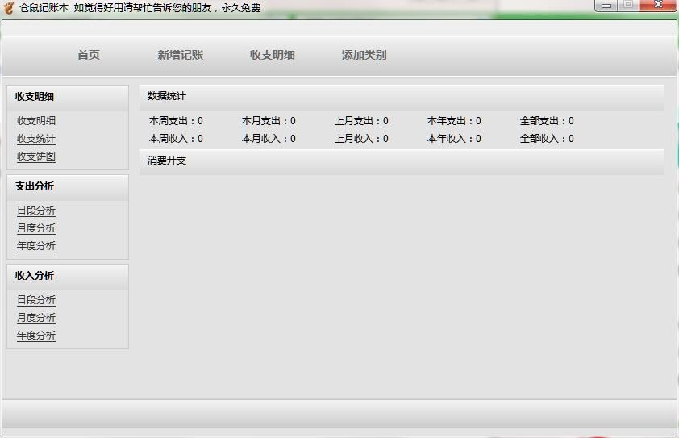Viewport: 679px width, 438px height.
Task: Open the 添加类别 tab
Action: tap(364, 55)
